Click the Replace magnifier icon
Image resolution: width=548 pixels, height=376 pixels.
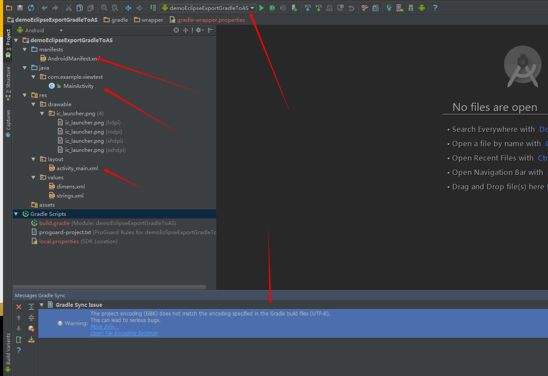tap(114, 8)
